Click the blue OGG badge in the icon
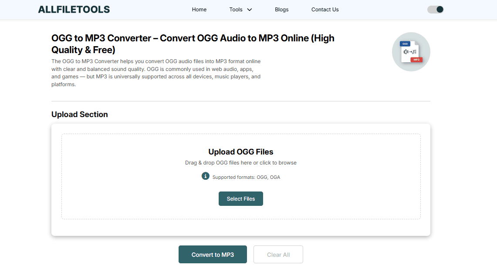The height and width of the screenshot is (272, 497). [405, 44]
